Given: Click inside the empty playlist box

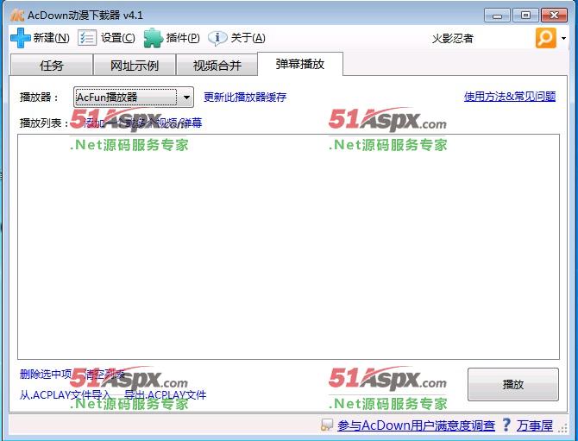Looking at the screenshot, I should 288,247.
